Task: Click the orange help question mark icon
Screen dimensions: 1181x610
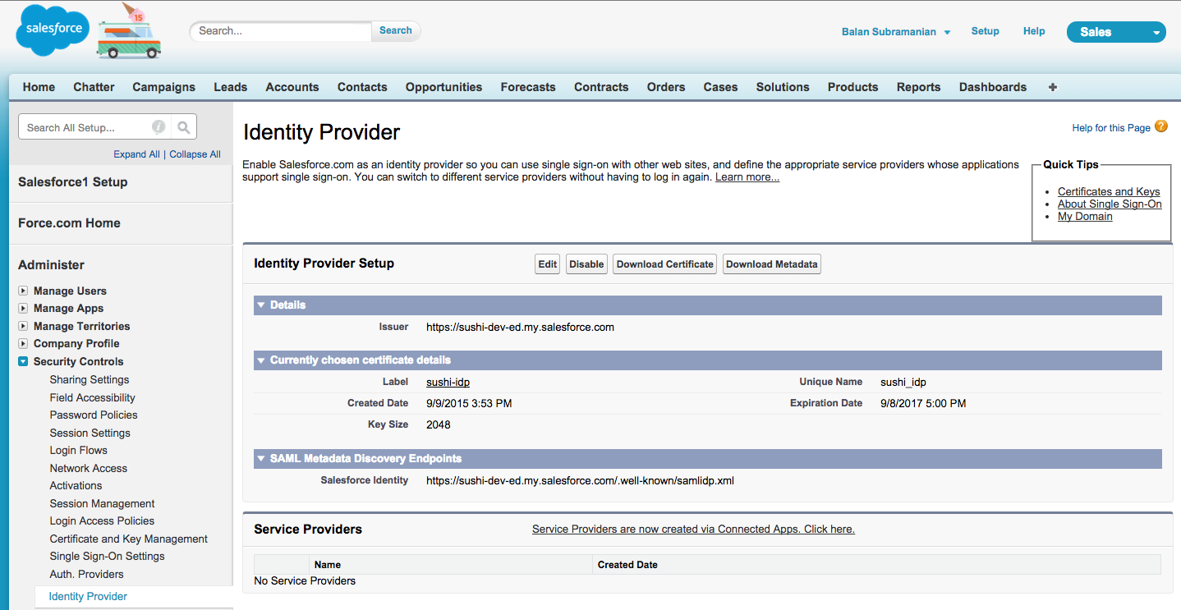Action: (1160, 126)
